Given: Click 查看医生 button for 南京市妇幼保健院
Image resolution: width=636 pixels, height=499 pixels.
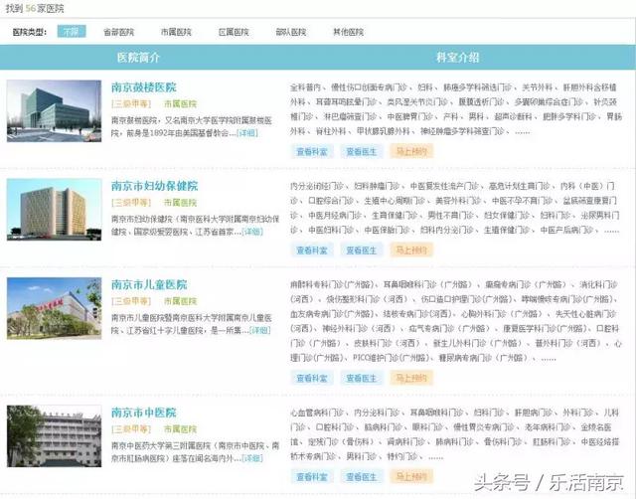Looking at the screenshot, I should 362,250.
